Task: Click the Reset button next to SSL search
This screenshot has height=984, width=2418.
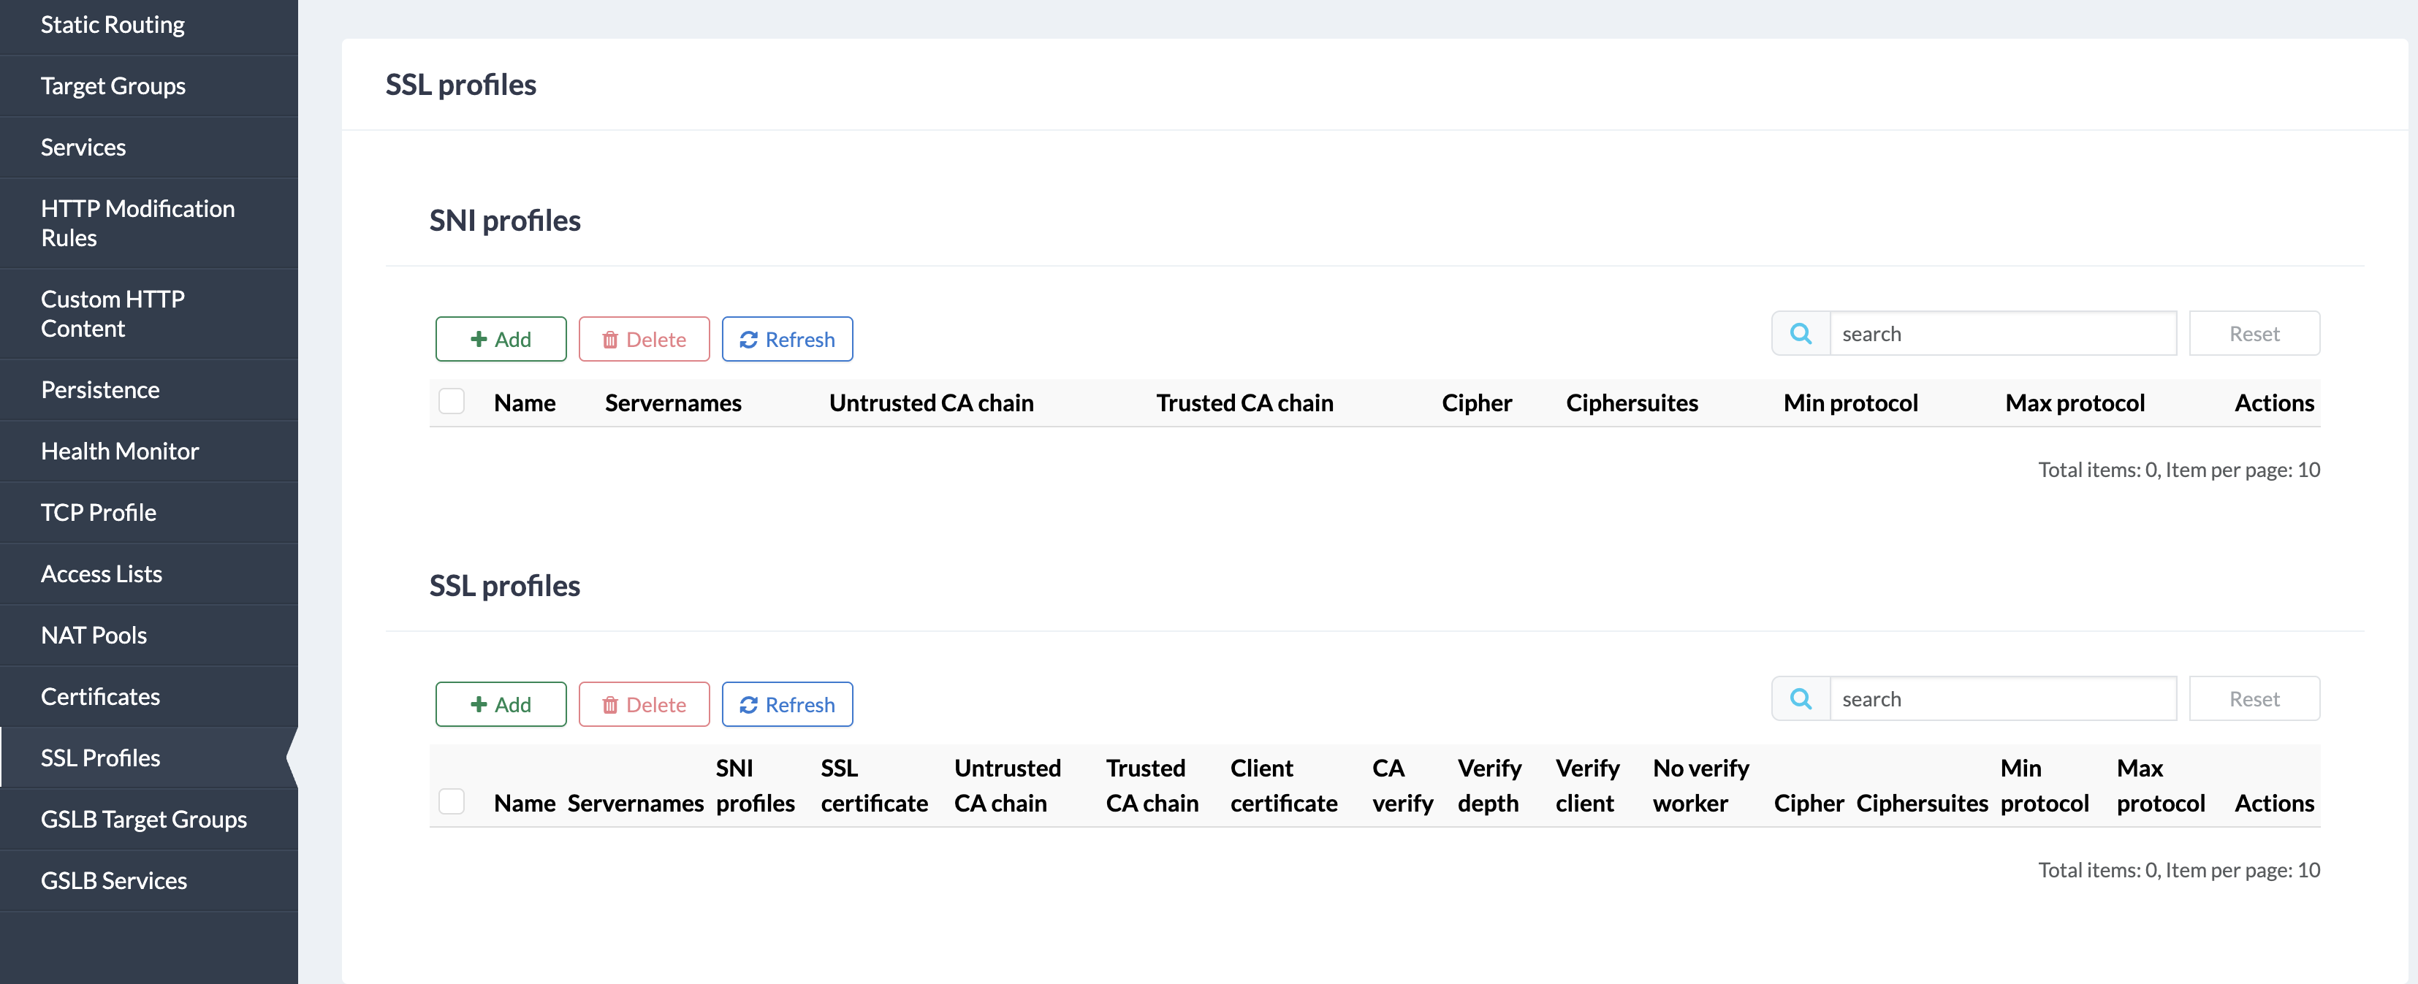Action: (2253, 699)
